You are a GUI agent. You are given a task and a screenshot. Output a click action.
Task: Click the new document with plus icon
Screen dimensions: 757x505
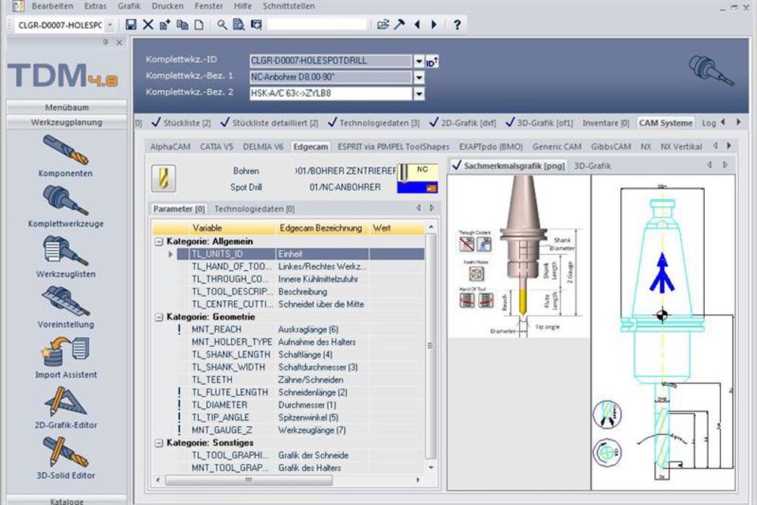165,25
